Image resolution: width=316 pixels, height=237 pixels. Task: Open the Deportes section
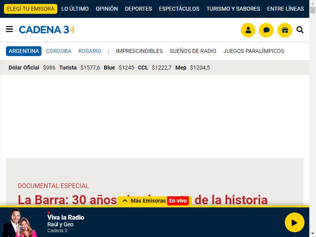pos(139,9)
